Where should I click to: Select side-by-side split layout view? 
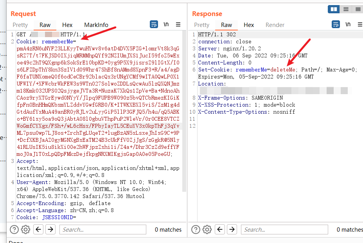click(334, 9)
